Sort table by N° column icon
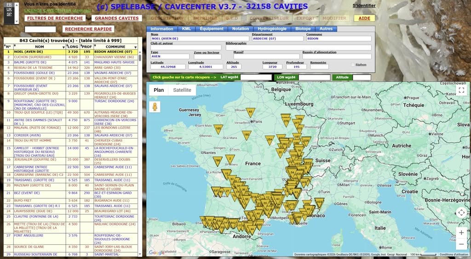Screen dimensions: 471x259 [x=5, y=46]
